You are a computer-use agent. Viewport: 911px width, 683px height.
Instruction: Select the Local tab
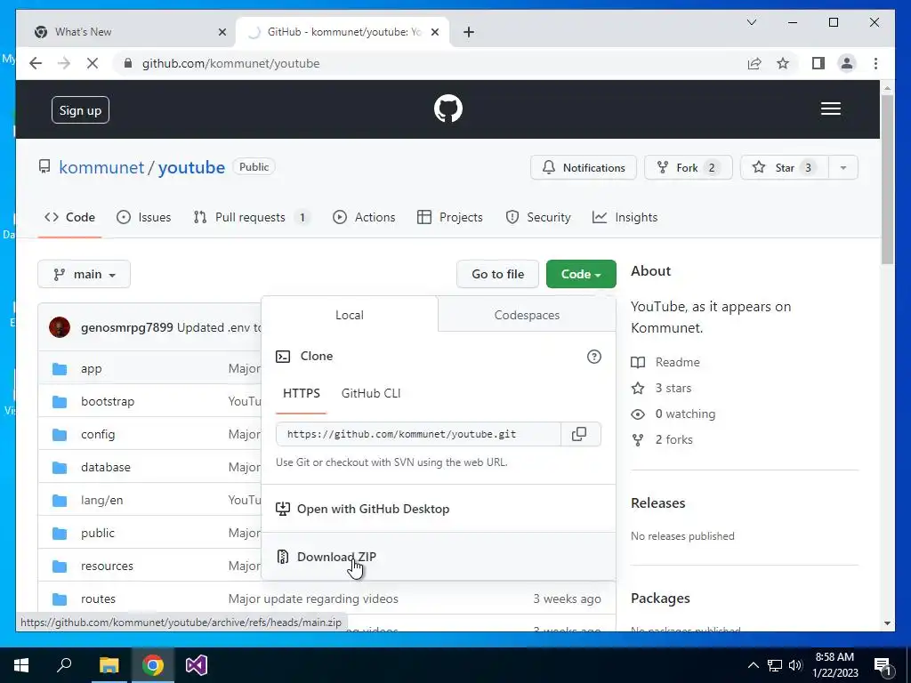349,315
